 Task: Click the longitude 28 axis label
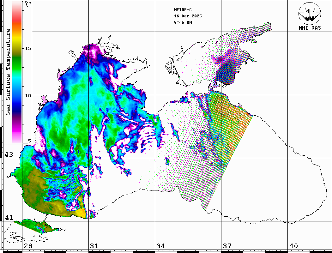(x=28, y=246)
